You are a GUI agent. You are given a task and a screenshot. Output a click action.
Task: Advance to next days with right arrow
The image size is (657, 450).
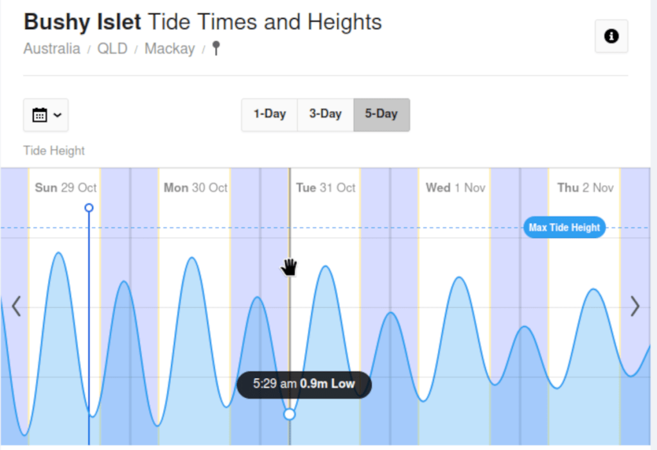pos(635,307)
